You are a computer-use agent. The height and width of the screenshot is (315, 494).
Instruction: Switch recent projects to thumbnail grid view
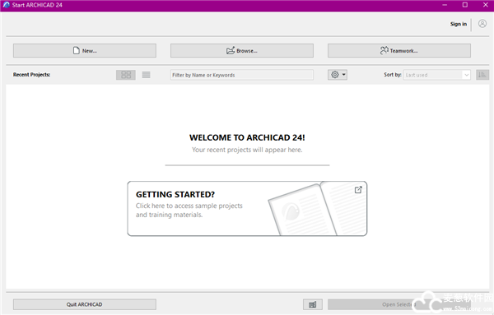click(x=126, y=75)
